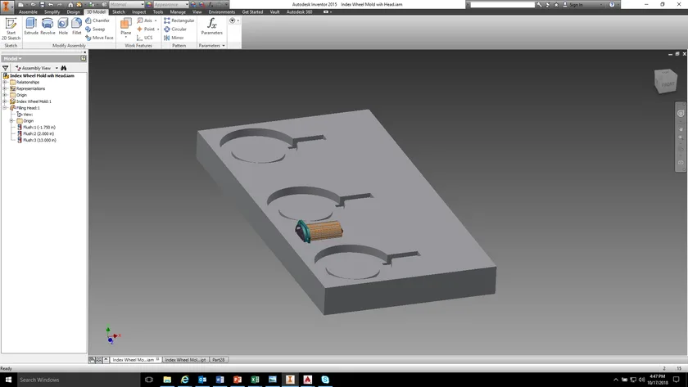Click the full navigation wheel in navigation bar
This screenshot has height=387, width=688.
click(681, 113)
